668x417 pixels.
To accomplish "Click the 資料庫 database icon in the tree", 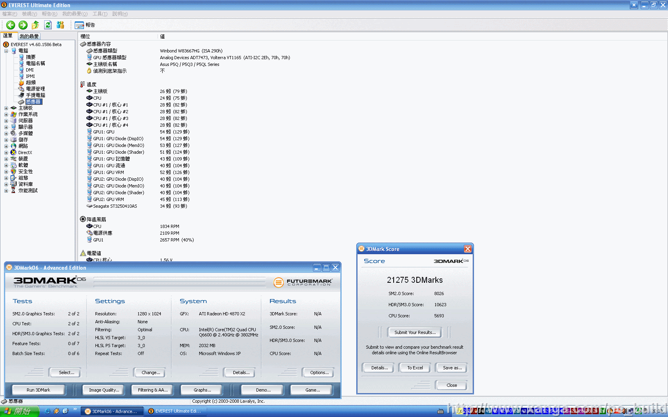I will [x=14, y=184].
